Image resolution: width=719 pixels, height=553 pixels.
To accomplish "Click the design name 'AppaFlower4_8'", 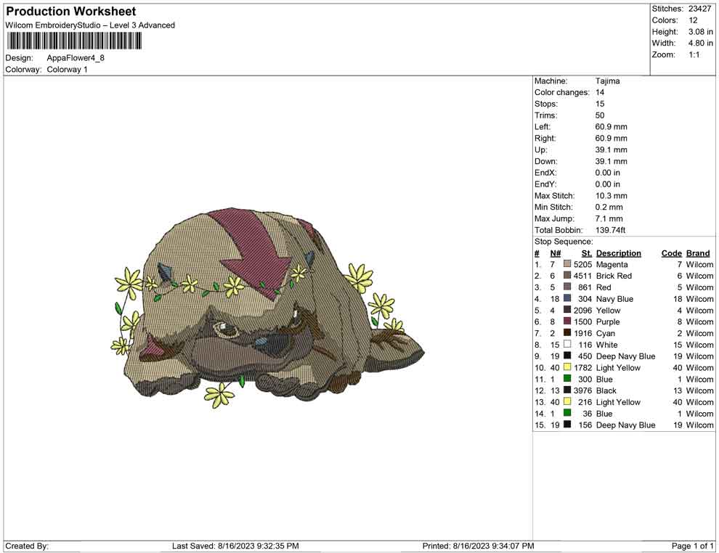I will pyautogui.click(x=76, y=58).
